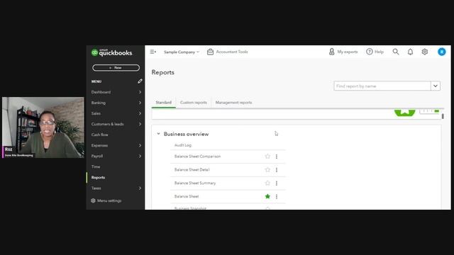454x255 pixels.
Task: Open more options for Balance Sheet Detail
Action: pos(277,170)
